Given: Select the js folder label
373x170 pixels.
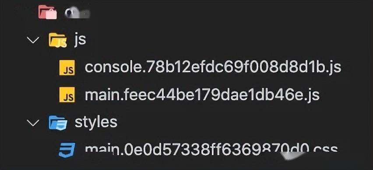Looking at the screenshot, I should [x=80, y=40].
